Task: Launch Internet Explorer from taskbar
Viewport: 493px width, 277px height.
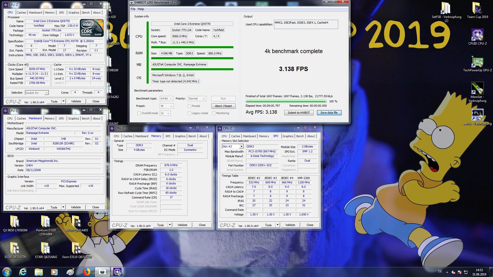Action: click(23, 272)
